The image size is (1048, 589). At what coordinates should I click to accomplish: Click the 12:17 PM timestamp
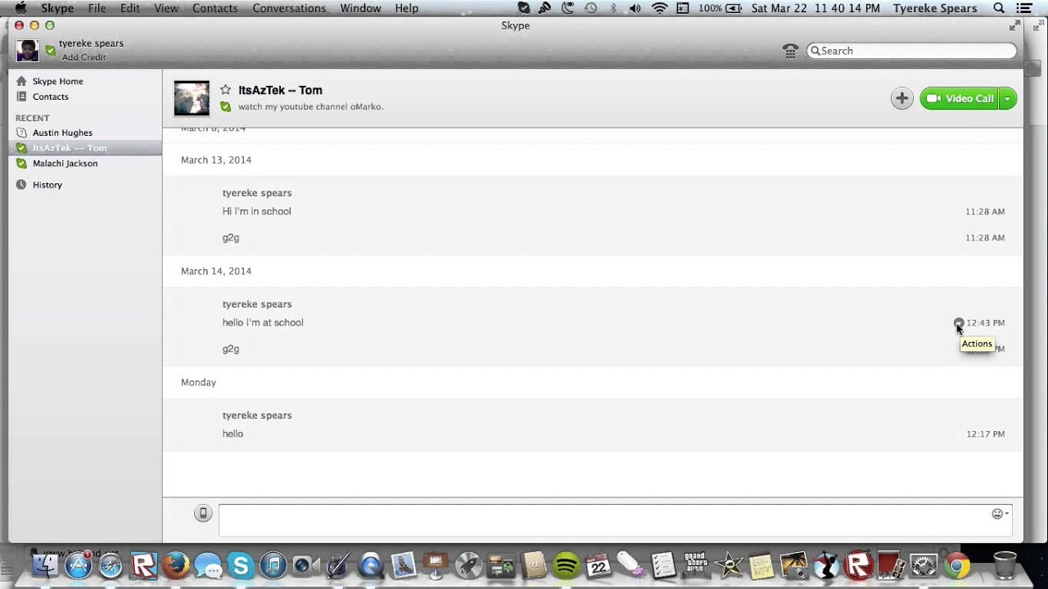[x=985, y=434]
